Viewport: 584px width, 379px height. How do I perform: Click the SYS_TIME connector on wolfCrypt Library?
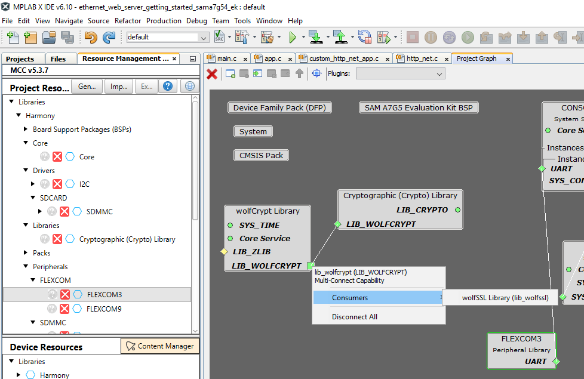(x=230, y=225)
